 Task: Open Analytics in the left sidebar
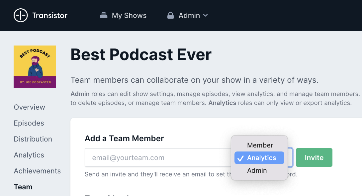(x=29, y=155)
